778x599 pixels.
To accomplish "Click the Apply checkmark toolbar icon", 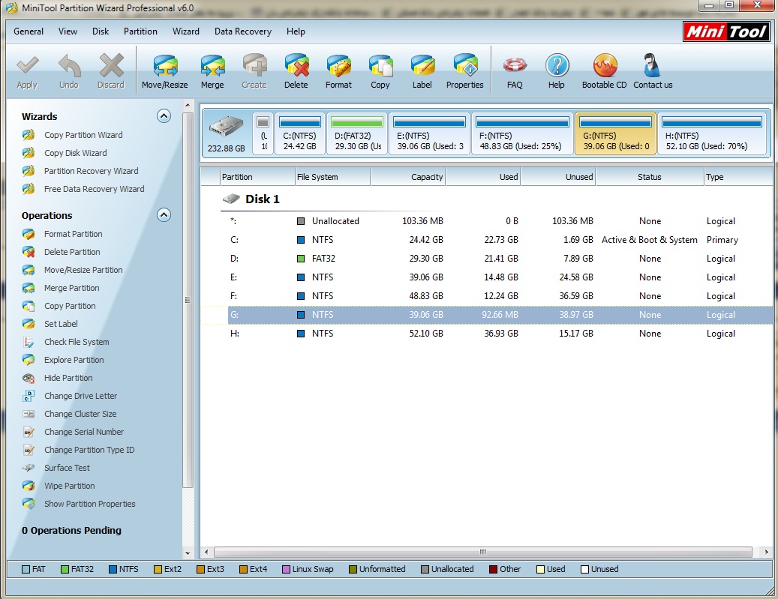I will [x=27, y=66].
